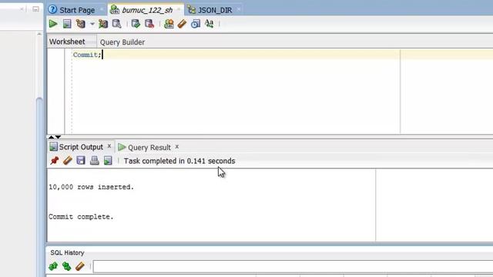Click the left panel scroll-up arrow
The height and width of the screenshot is (277, 493).
[39, 34]
